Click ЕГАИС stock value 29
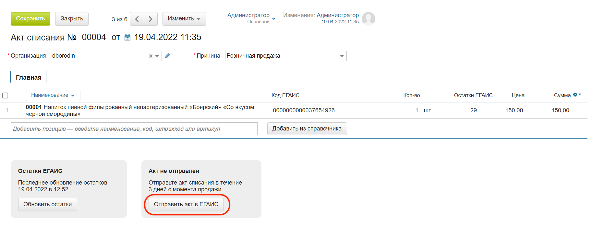The width and height of the screenshot is (592, 225). tap(473, 110)
